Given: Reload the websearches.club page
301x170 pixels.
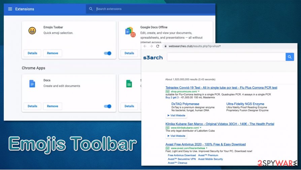Looking at the screenshot, I should [158, 46].
